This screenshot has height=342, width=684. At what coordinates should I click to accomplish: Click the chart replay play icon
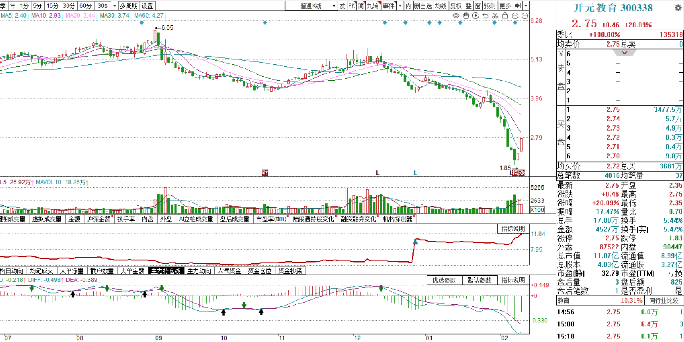(x=475, y=16)
